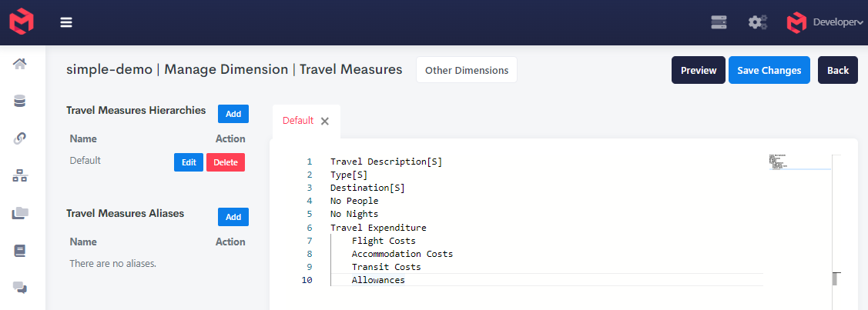Open the hierarchy diagram sidebar icon
Viewport: 868px width, 310px height.
[x=20, y=175]
